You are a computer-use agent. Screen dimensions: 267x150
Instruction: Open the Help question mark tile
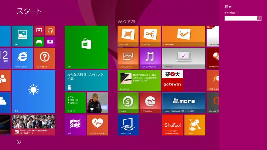(x=45, y=58)
